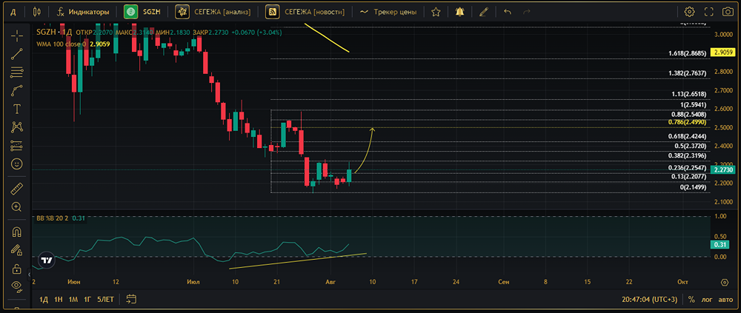
Task: Activate the zoom in tool
Action: click(x=17, y=206)
